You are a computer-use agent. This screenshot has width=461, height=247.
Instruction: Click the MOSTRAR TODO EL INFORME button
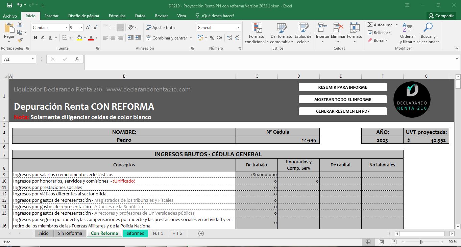pos(343,99)
